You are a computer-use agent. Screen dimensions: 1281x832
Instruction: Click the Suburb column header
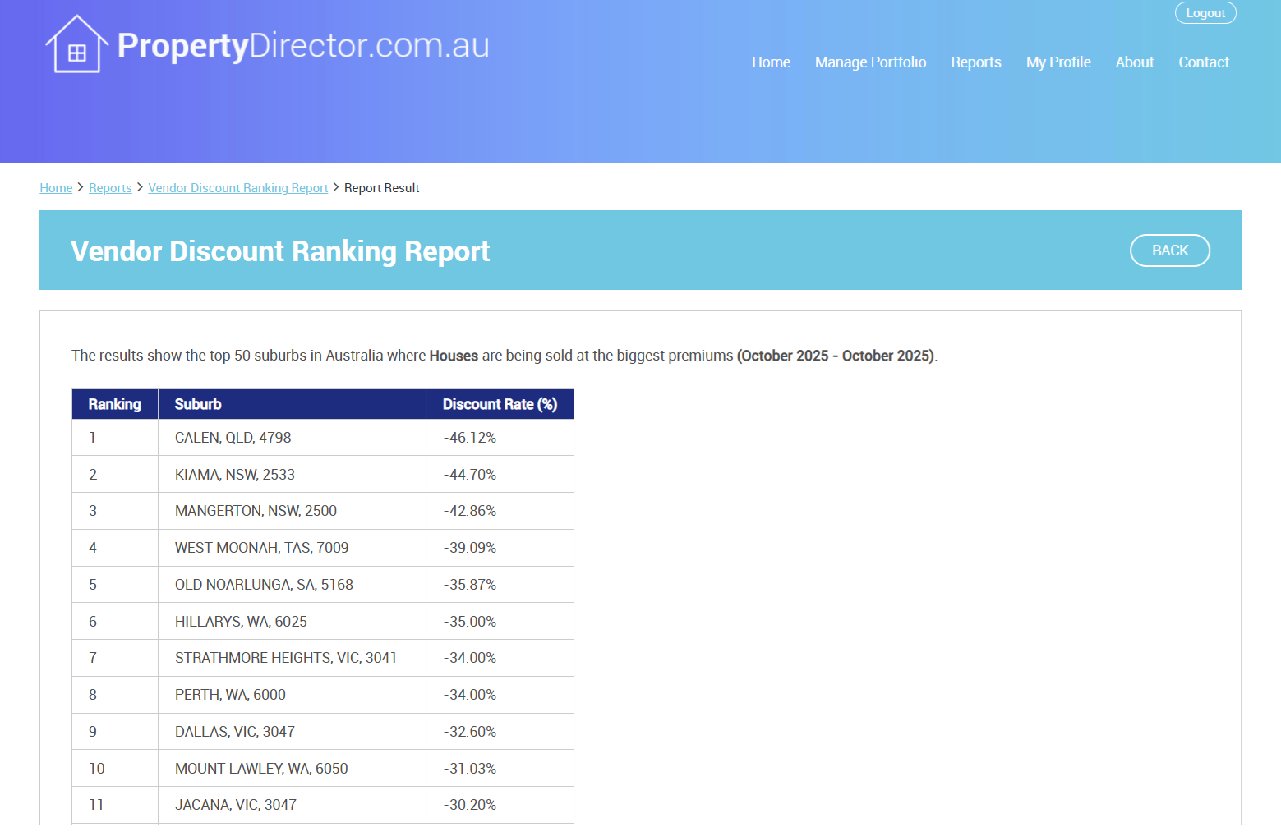click(x=198, y=404)
